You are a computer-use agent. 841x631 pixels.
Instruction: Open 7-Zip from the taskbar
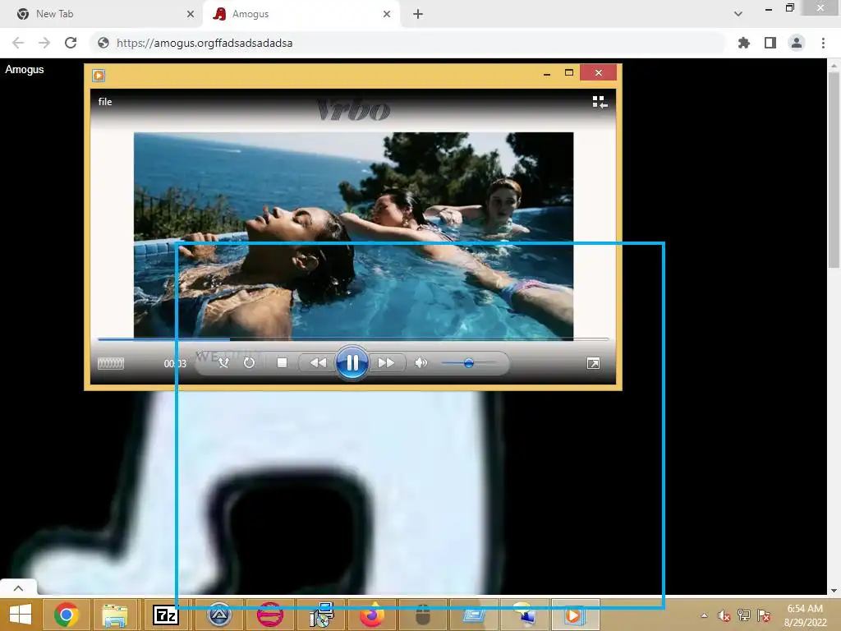(166, 615)
